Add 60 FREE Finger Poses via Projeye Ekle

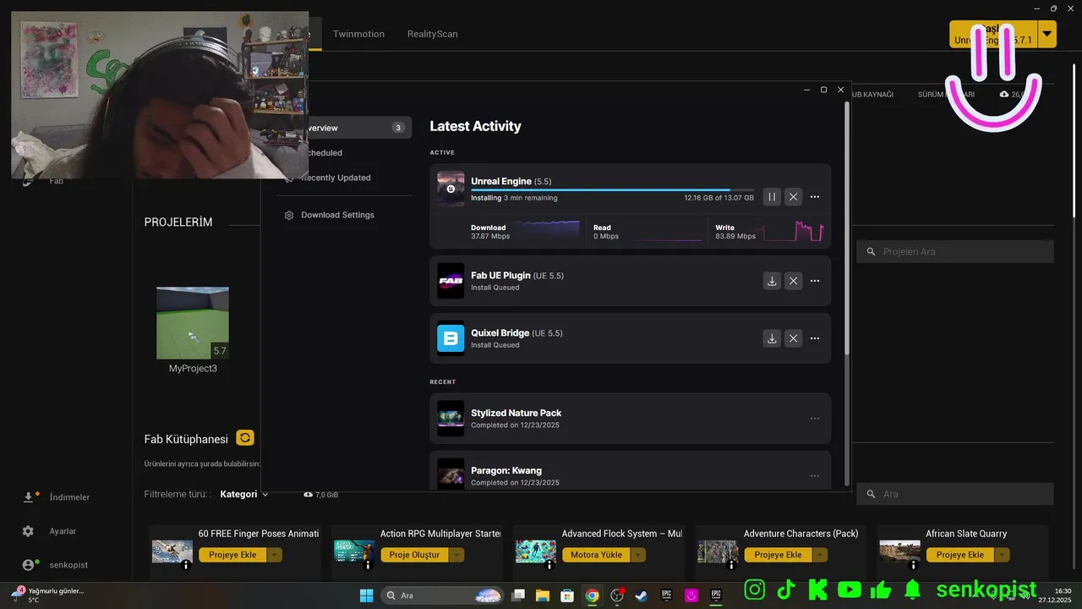[x=232, y=555]
